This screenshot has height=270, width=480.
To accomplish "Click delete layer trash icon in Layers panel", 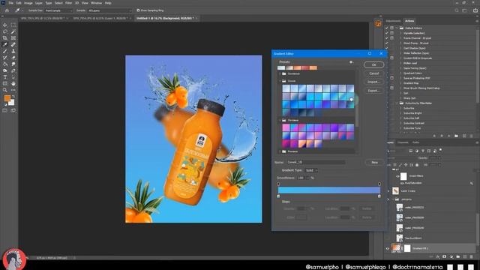I will tap(472, 256).
